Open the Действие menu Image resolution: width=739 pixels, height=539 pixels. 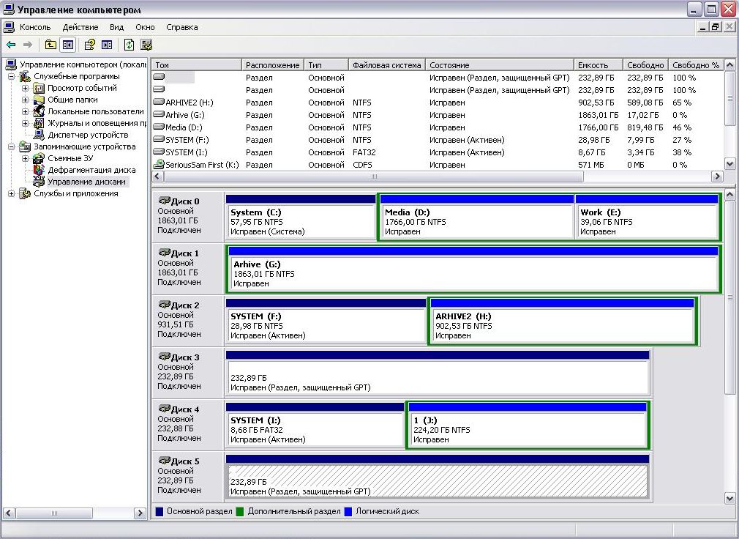point(80,27)
